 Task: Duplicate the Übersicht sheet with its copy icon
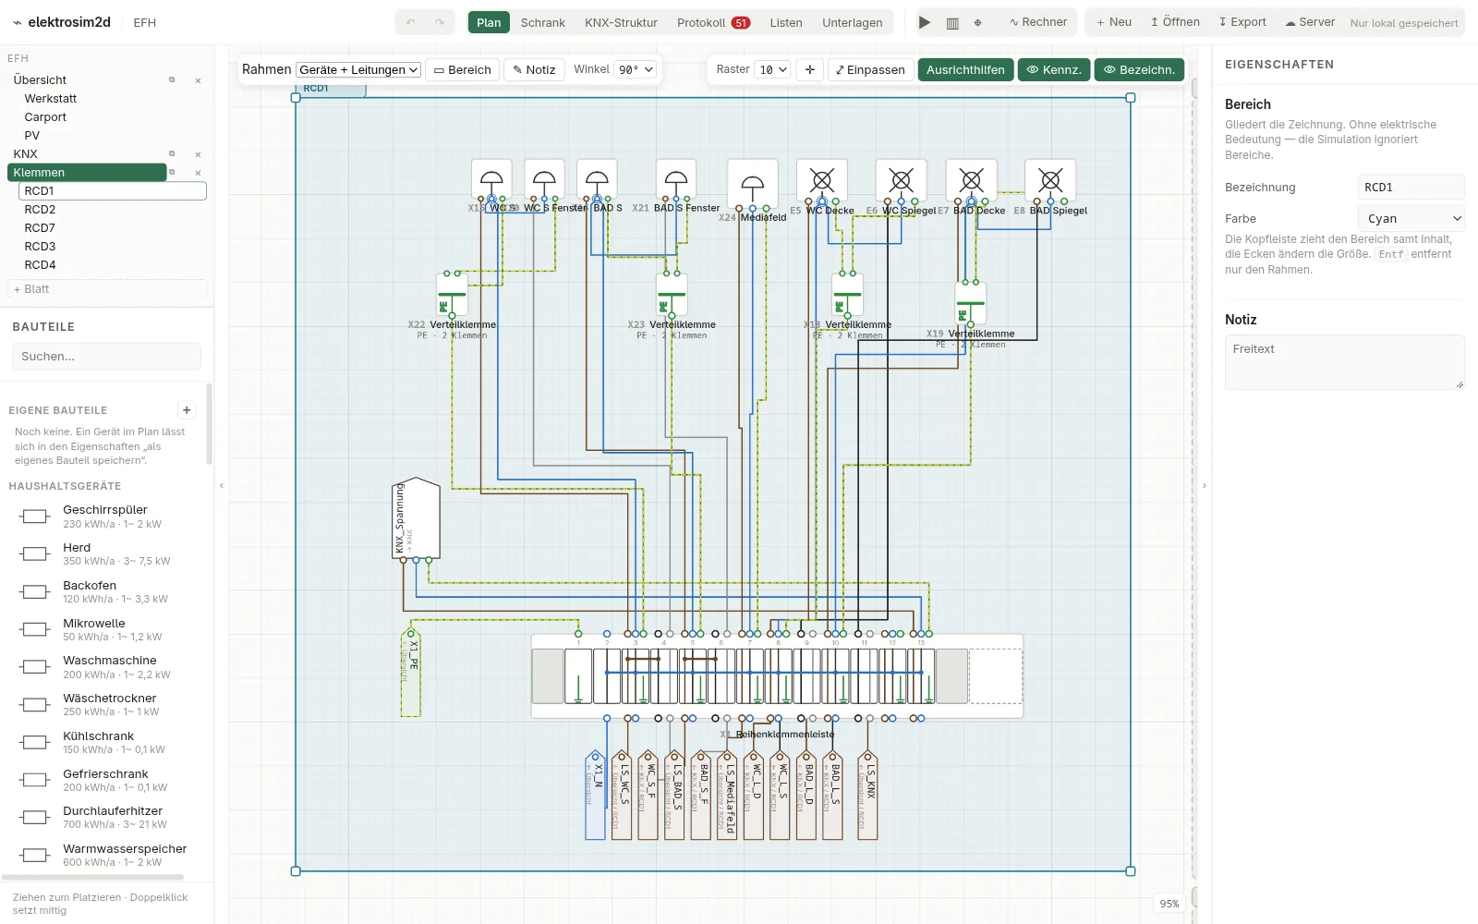172,80
